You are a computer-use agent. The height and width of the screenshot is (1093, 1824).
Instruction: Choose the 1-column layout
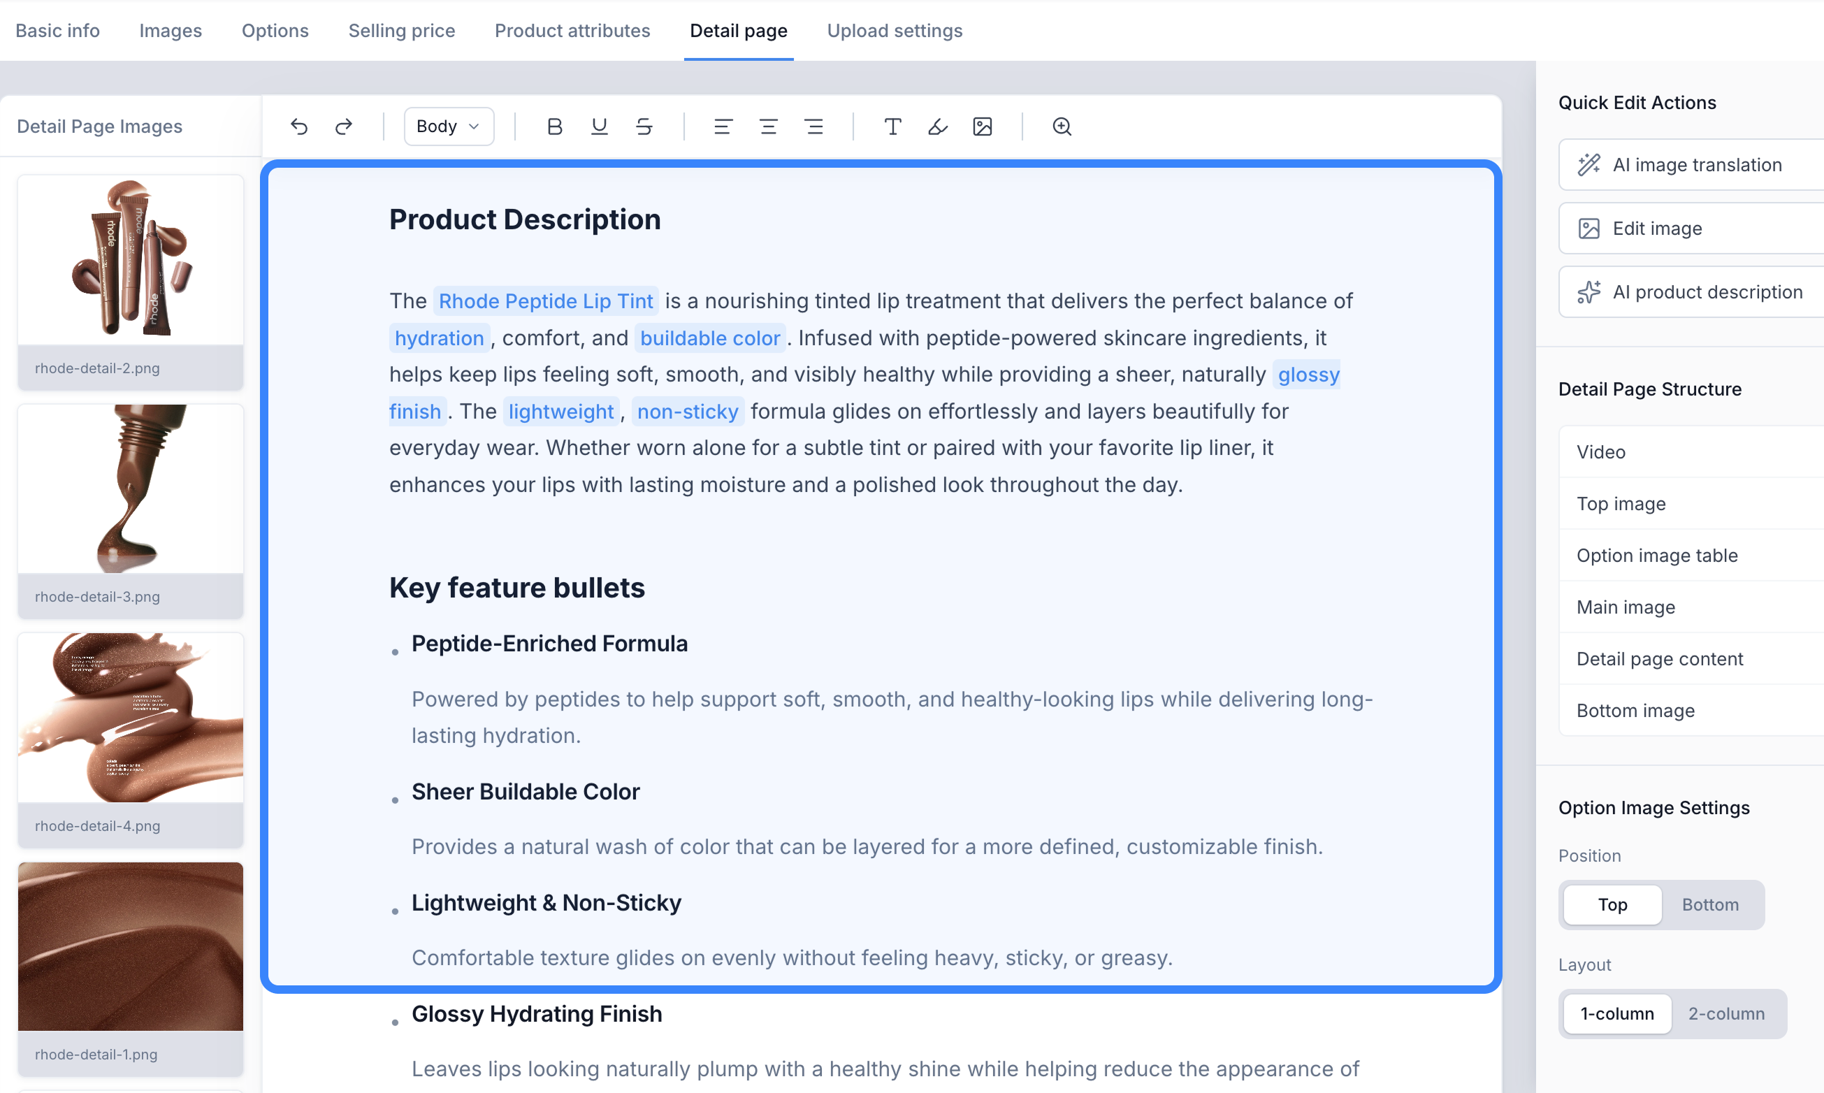[x=1617, y=1013]
